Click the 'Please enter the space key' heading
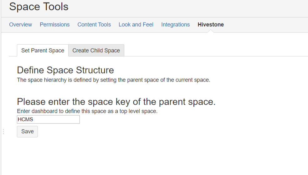Image resolution: width=308 pixels, height=175 pixels. (x=116, y=102)
